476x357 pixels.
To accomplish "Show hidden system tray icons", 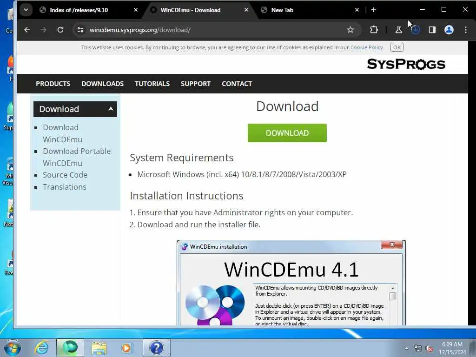I will coord(406,348).
